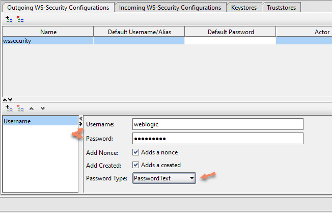The image size is (332, 213).
Task: Add a new WSS entry
Action: tap(9, 108)
